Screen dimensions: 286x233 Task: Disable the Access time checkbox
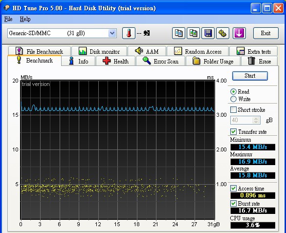[x=233, y=188]
